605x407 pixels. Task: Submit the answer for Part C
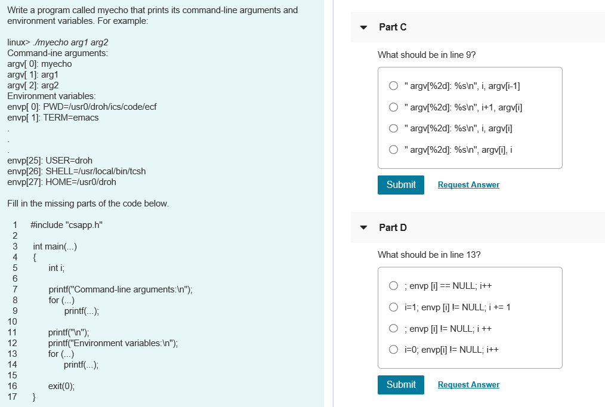click(x=400, y=184)
